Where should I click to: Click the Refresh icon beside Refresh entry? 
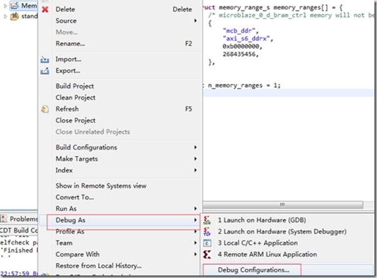[x=45, y=109]
